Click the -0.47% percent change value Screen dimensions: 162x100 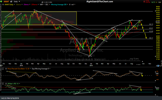pos(148,2)
